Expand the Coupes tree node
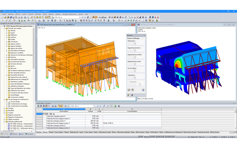This screenshot has width=237, height=148. pyautogui.click(x=4, y=113)
